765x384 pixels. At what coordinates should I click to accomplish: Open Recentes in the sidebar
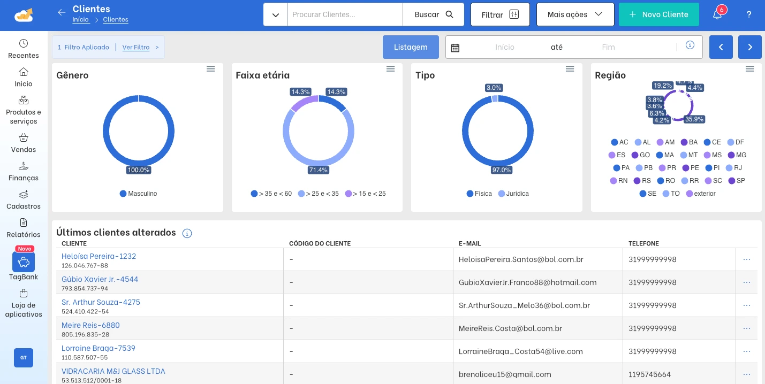pyautogui.click(x=24, y=49)
